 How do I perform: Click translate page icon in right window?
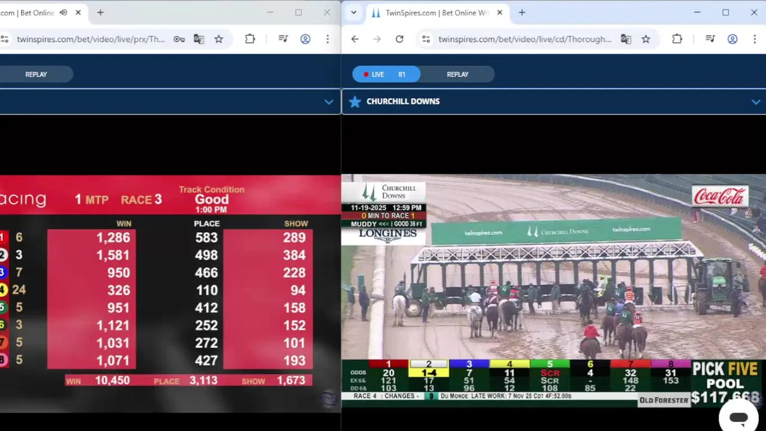(626, 39)
